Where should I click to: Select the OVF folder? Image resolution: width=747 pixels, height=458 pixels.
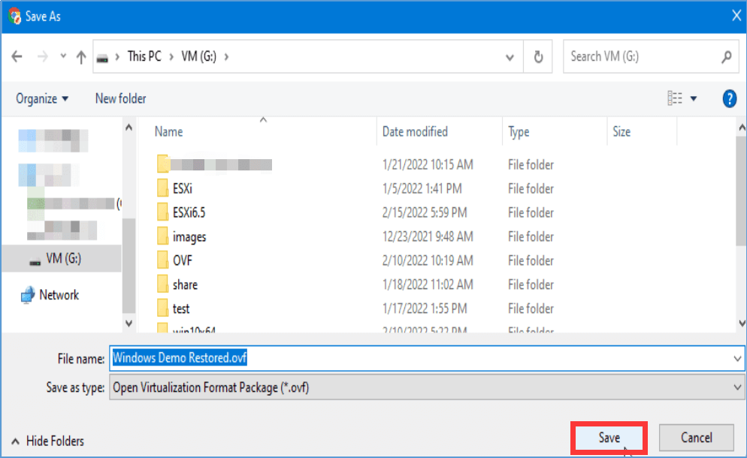pyautogui.click(x=183, y=261)
